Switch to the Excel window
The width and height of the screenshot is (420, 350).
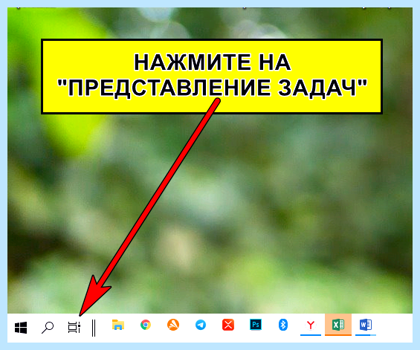click(338, 325)
